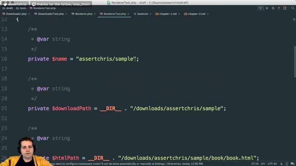Viewport: 296px width, 166px height.
Task: Close the RendererTest.php tab
Action: tap(129, 14)
